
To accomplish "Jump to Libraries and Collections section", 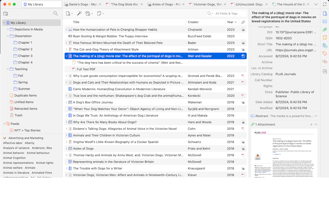I will pyautogui.click(x=325, y=45).
